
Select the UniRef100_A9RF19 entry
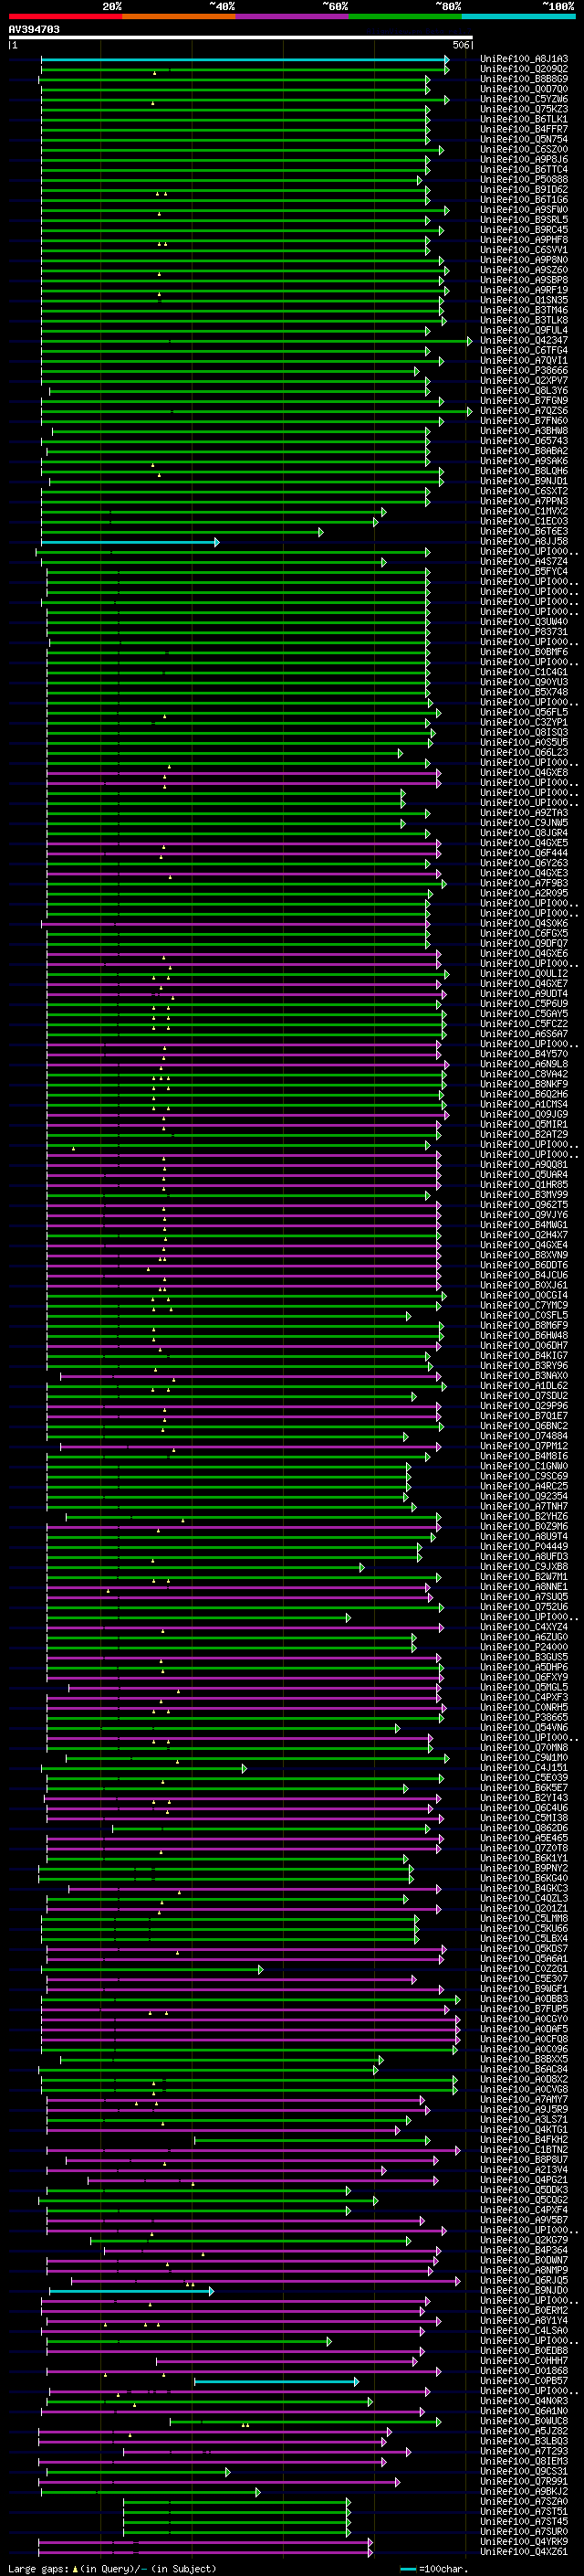coord(524,290)
